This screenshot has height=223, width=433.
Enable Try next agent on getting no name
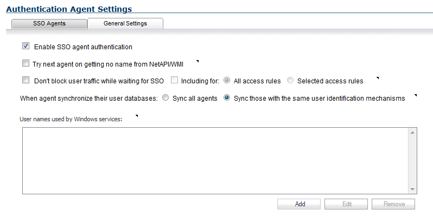click(x=26, y=63)
